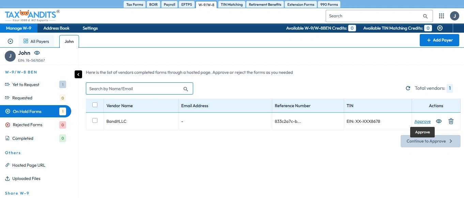Check the BanditLLC row checkbox
This screenshot has width=464, height=198.
point(95,121)
